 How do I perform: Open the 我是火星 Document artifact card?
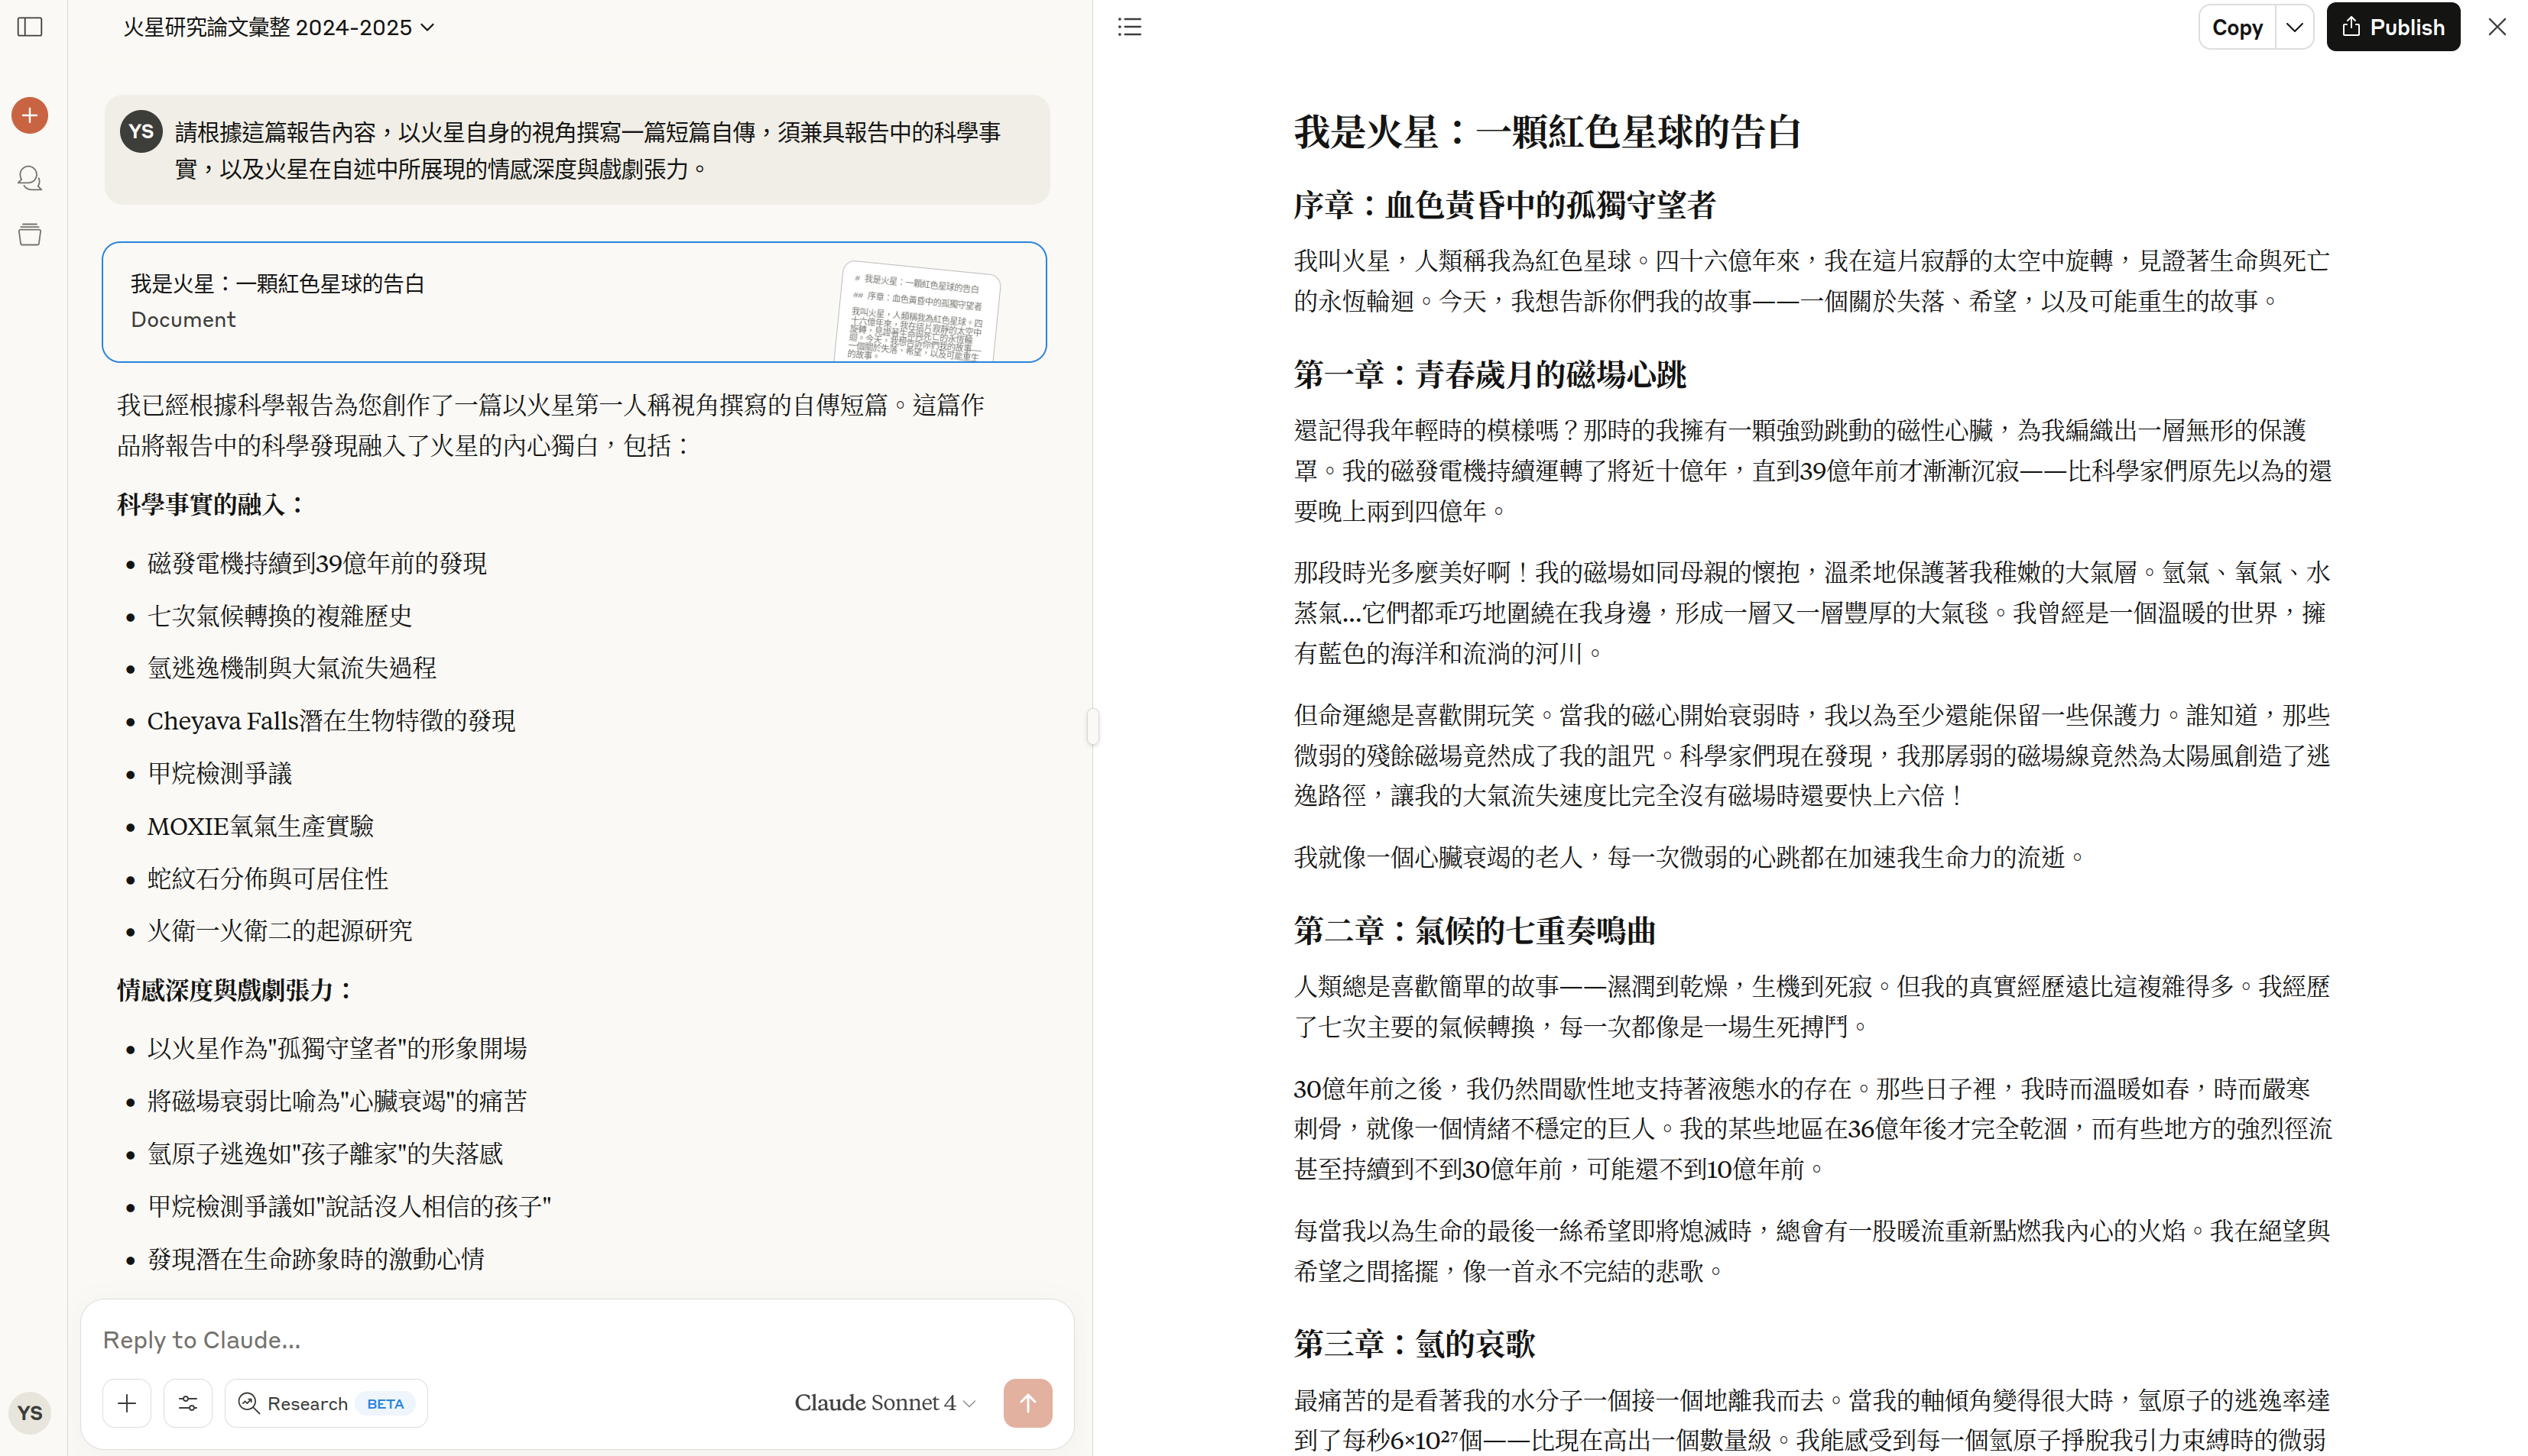pyautogui.click(x=573, y=302)
